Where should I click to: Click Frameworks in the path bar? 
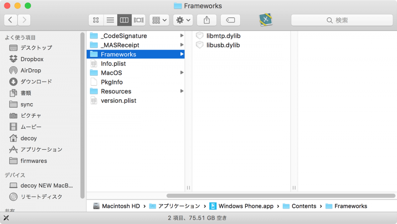coord(346,206)
